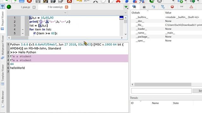Image resolution: width=202 pixels, height=113 pixels.
Task: Focus the variables filter input field
Action: 161,91
